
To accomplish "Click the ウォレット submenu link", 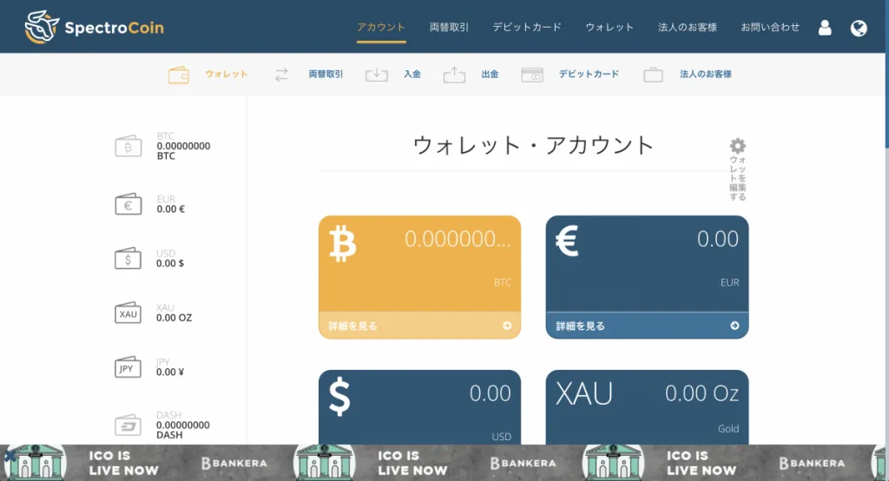I will (227, 75).
